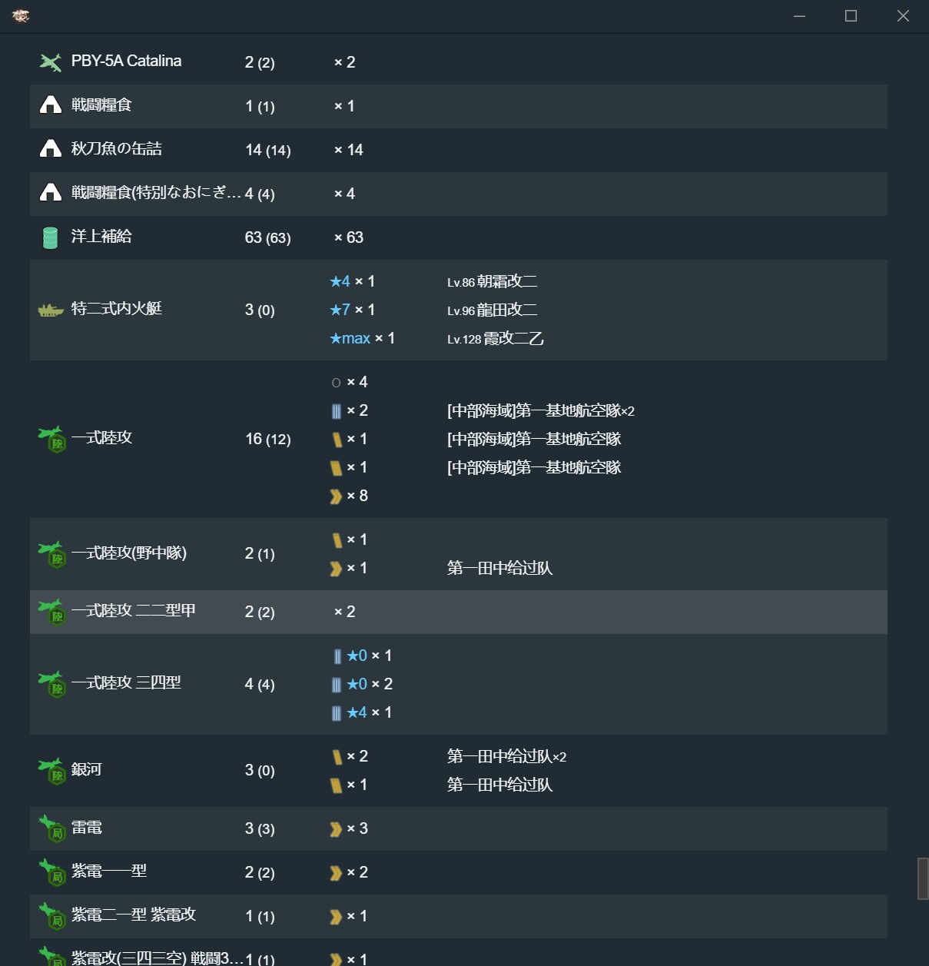Click ship name Lv.128 霞改二乙
929x966 pixels.
pos(496,339)
